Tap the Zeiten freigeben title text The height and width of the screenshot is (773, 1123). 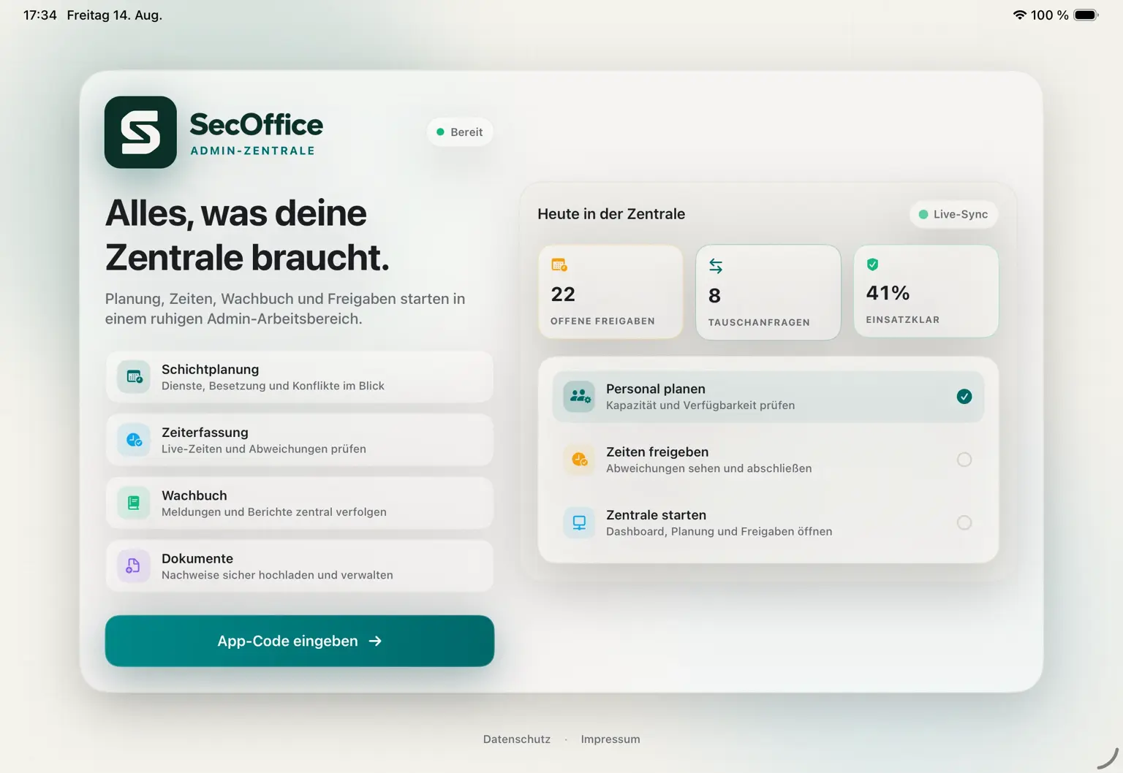(657, 452)
